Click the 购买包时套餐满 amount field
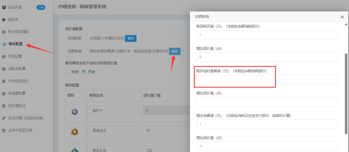The height and width of the screenshot is (152, 349). tap(267, 79)
